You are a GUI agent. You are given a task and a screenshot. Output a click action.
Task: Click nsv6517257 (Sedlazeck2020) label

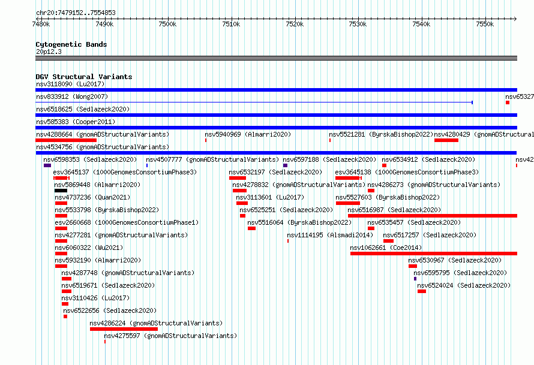point(430,235)
